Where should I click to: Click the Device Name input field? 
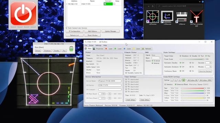110,81
